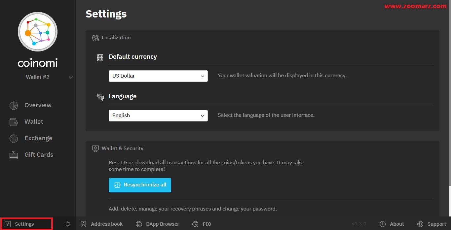
Task: Expand the Wallet #2 selector chevron
Action: point(71,78)
